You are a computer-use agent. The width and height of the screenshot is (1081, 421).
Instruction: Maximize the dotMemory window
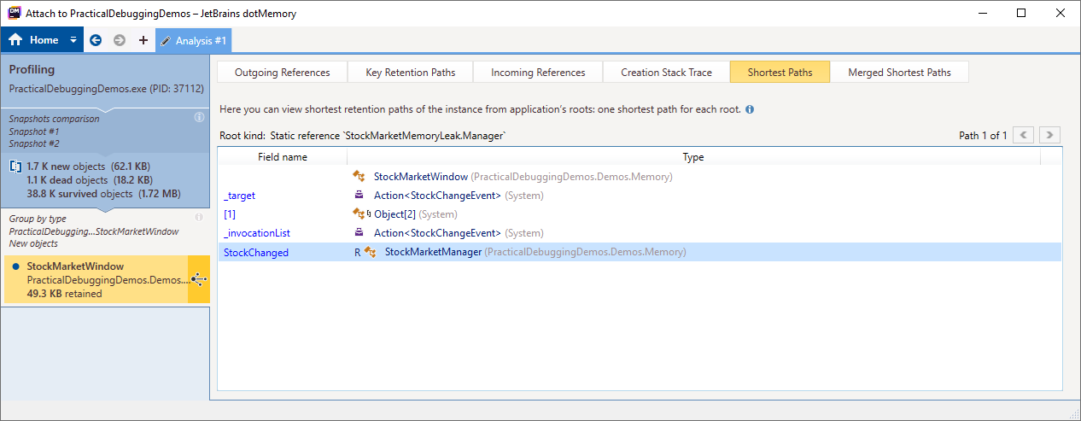[x=1021, y=13]
